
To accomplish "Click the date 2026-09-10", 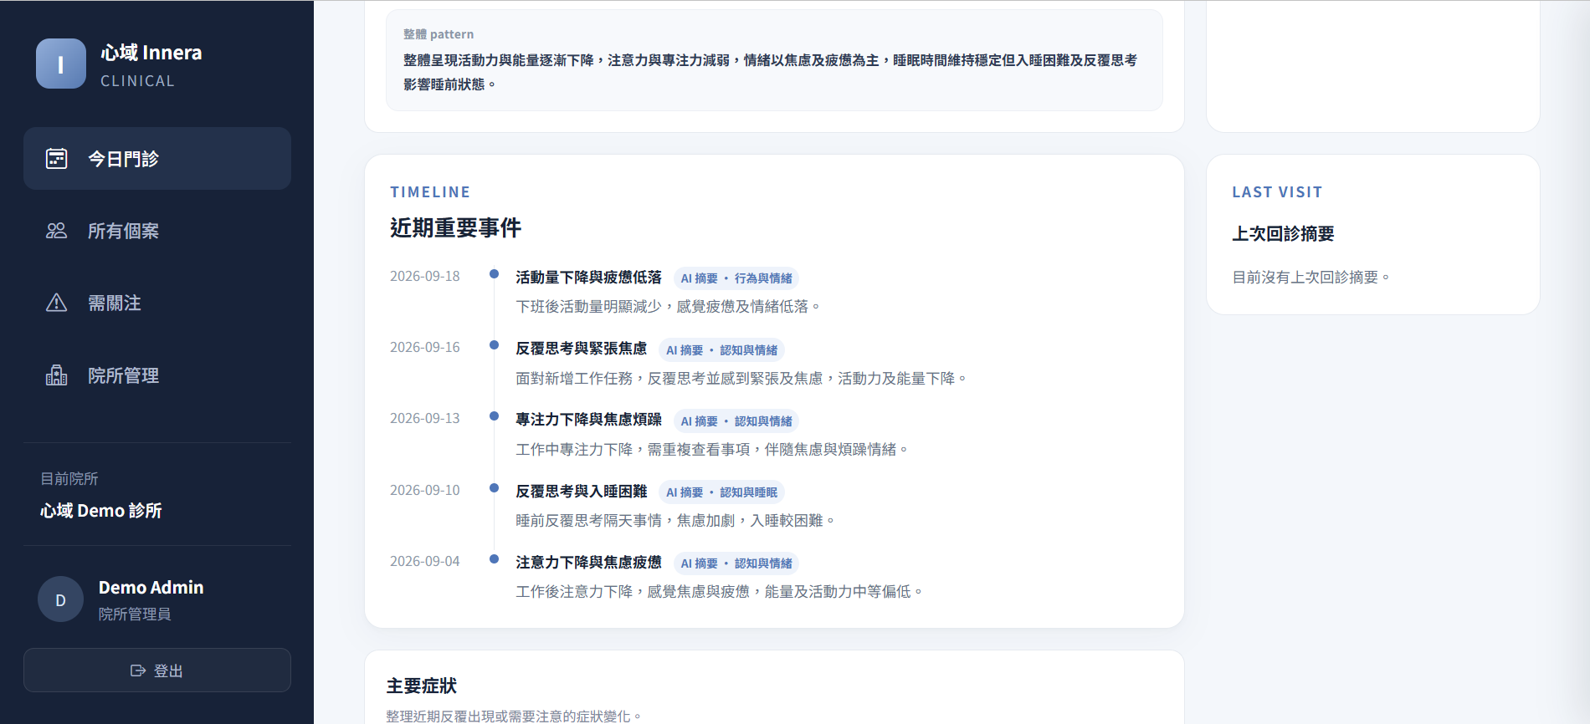I will 425,490.
